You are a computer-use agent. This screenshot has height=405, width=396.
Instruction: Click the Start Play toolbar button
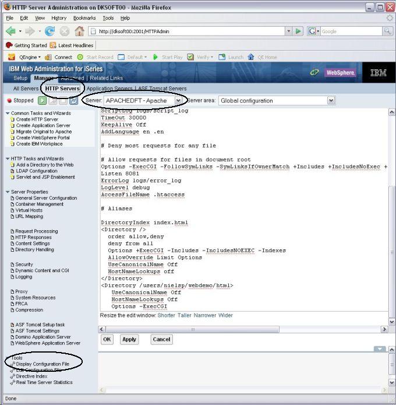point(168,57)
